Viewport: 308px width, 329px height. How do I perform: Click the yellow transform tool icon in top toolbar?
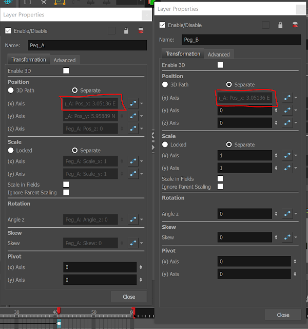coord(60,2)
